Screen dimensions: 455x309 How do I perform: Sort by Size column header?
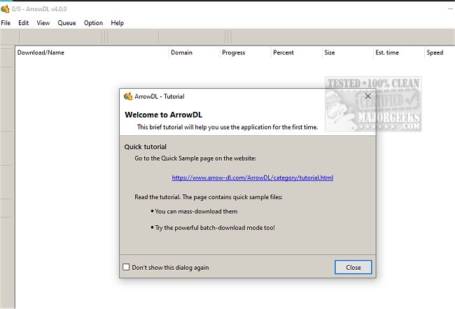pos(348,52)
